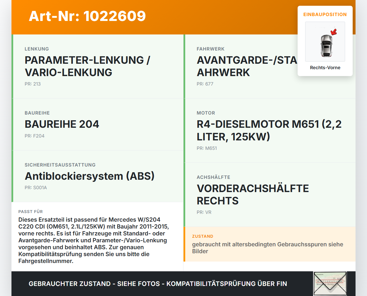The image size is (367, 296).
Task: Click the car installation position image
Action: tap(325, 42)
